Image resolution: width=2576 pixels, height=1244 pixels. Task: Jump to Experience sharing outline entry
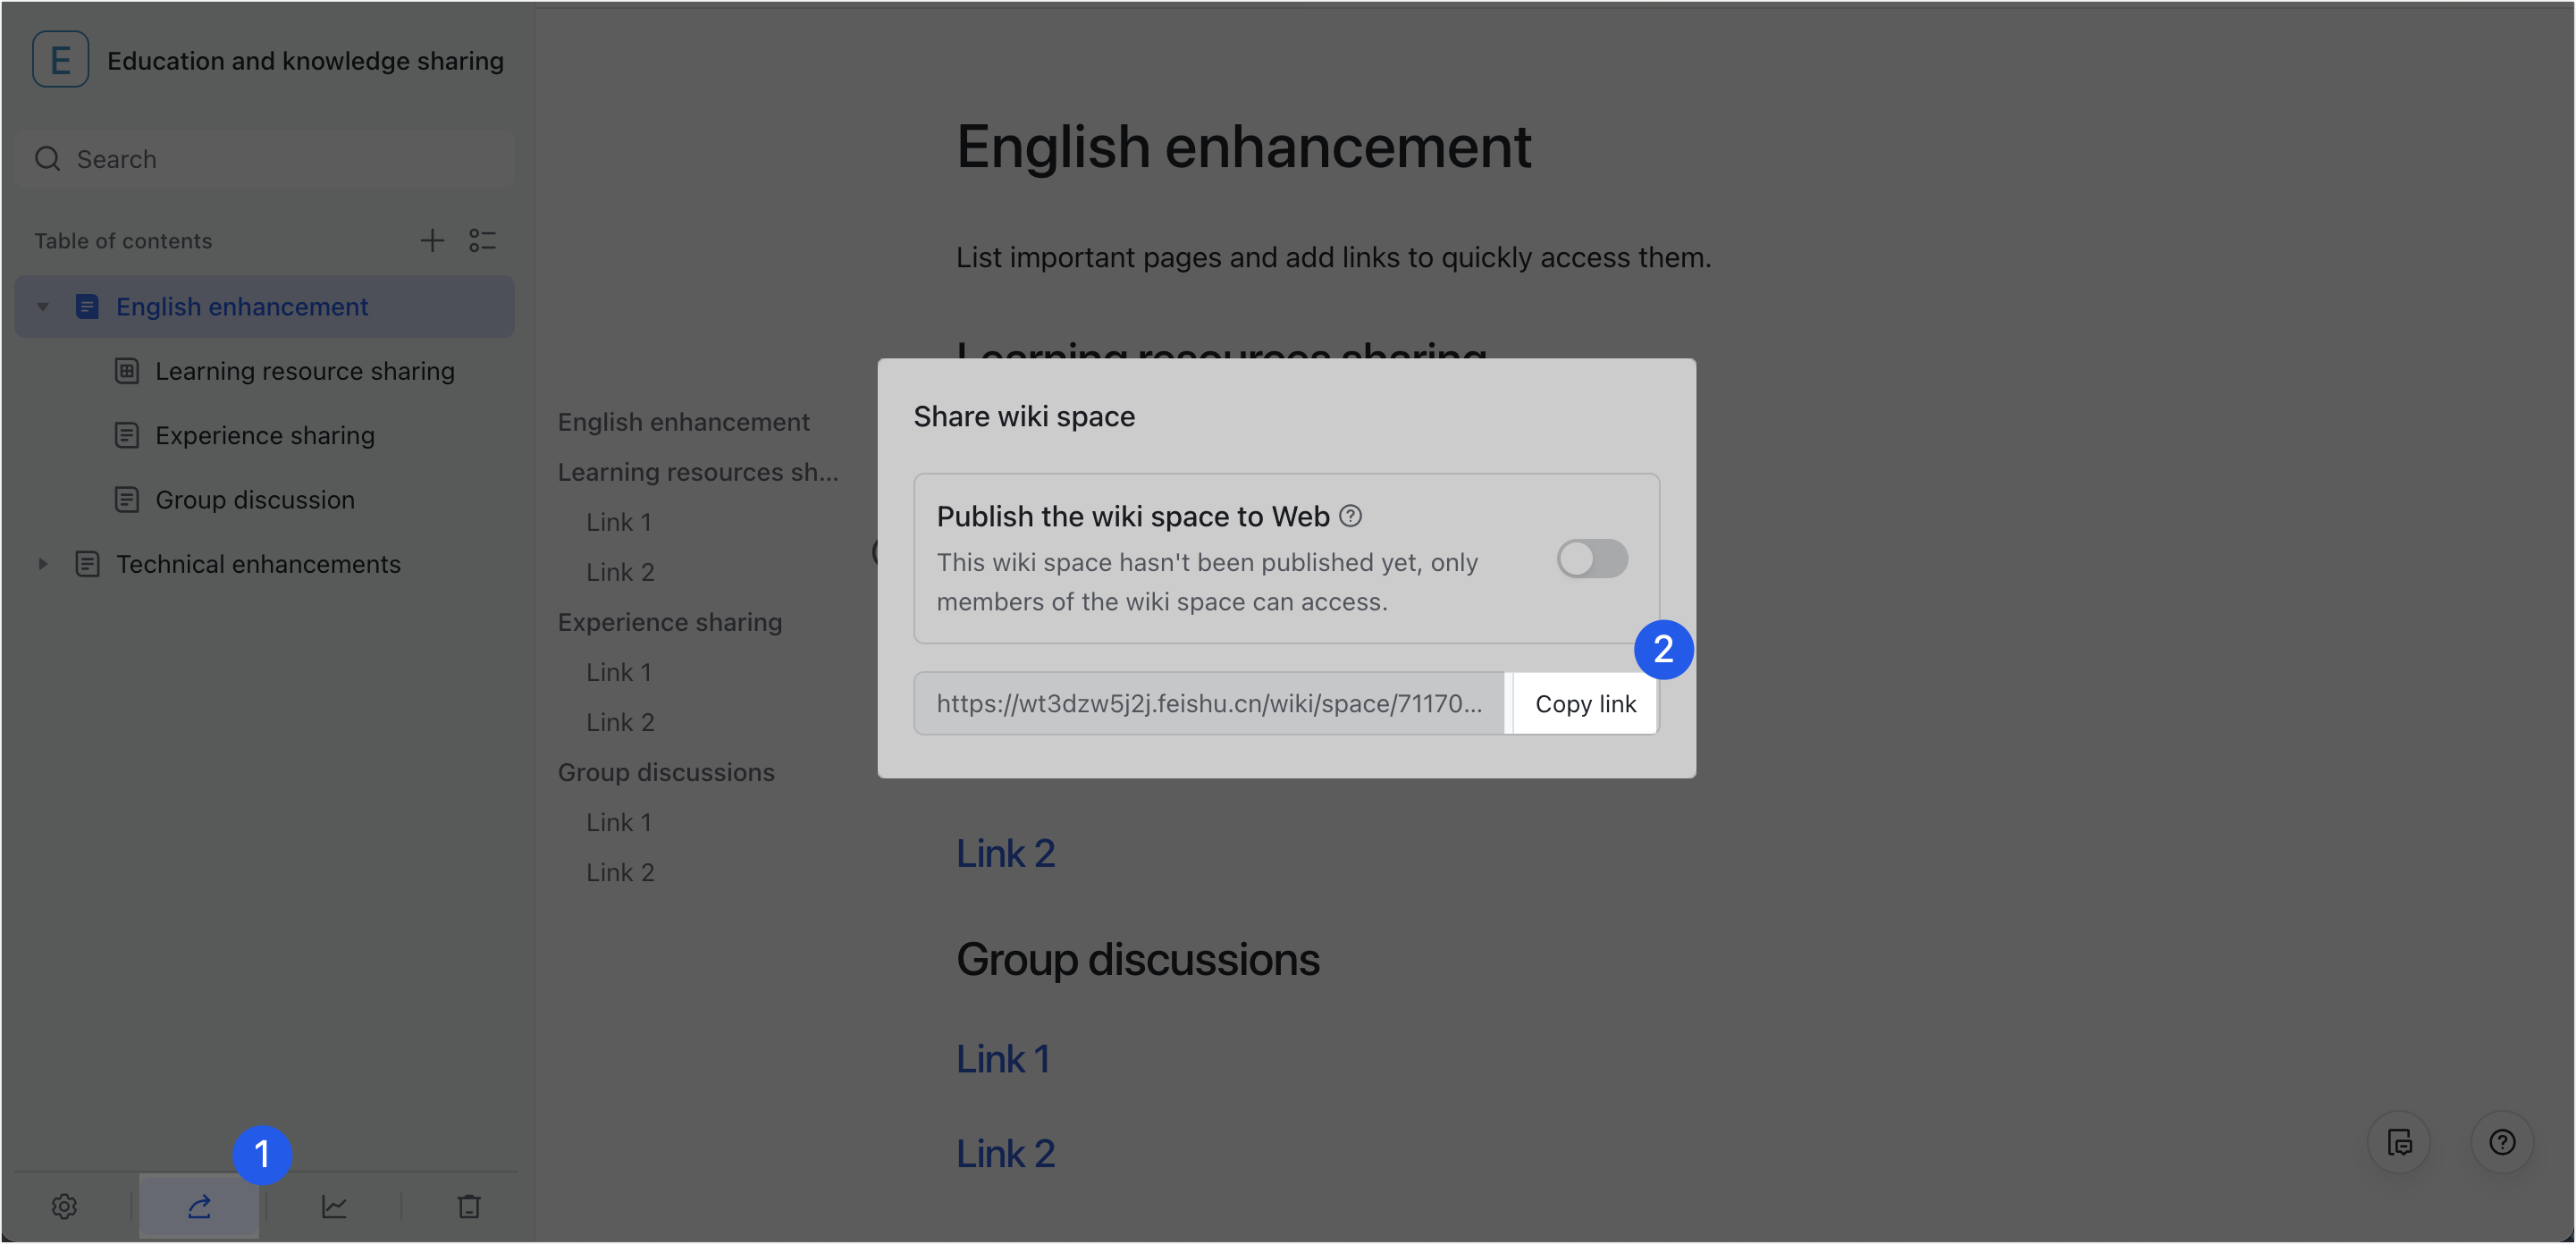[670, 622]
